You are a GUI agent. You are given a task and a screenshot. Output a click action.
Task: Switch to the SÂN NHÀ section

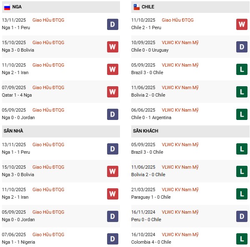13,131
